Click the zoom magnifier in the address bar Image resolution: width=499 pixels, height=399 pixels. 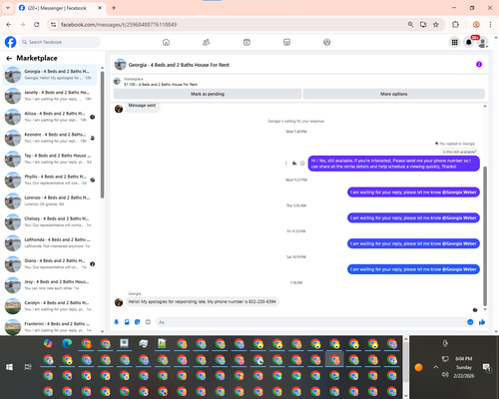coord(411,24)
